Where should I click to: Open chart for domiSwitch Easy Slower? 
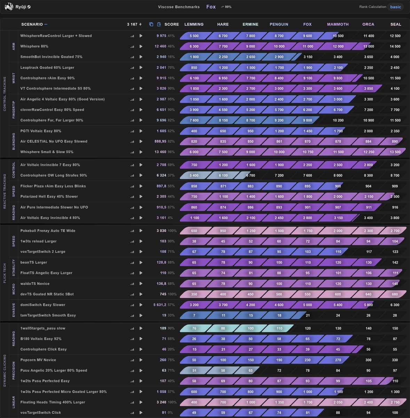[x=132, y=305]
